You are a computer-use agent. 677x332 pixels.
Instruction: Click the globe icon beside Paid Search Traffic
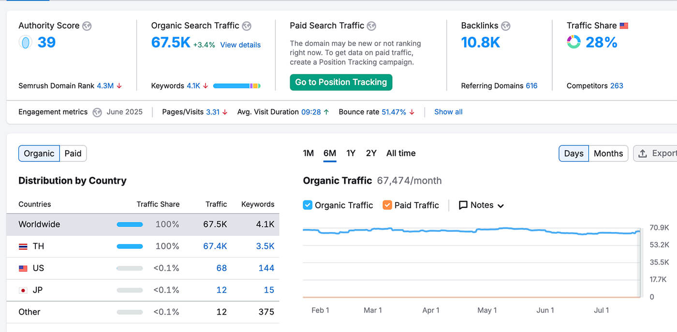[x=371, y=26]
